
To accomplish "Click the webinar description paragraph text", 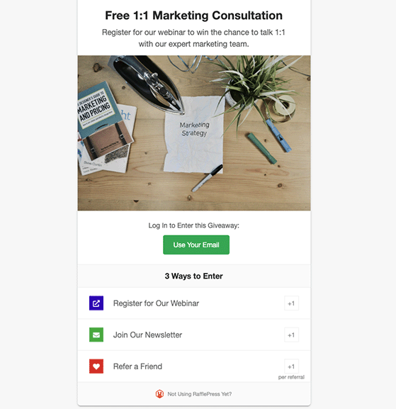I will tap(193, 38).
